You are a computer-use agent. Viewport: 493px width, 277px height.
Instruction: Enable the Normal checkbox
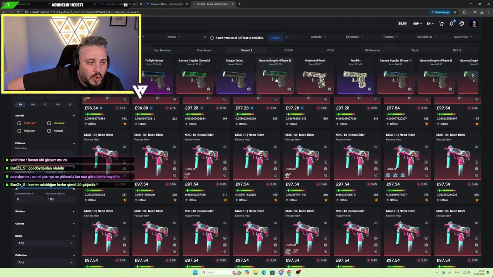pyautogui.click(x=49, y=131)
